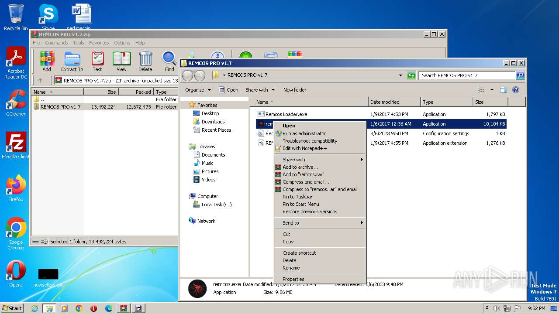Open the Organize dropdown menu
The height and width of the screenshot is (314, 559).
(198, 90)
